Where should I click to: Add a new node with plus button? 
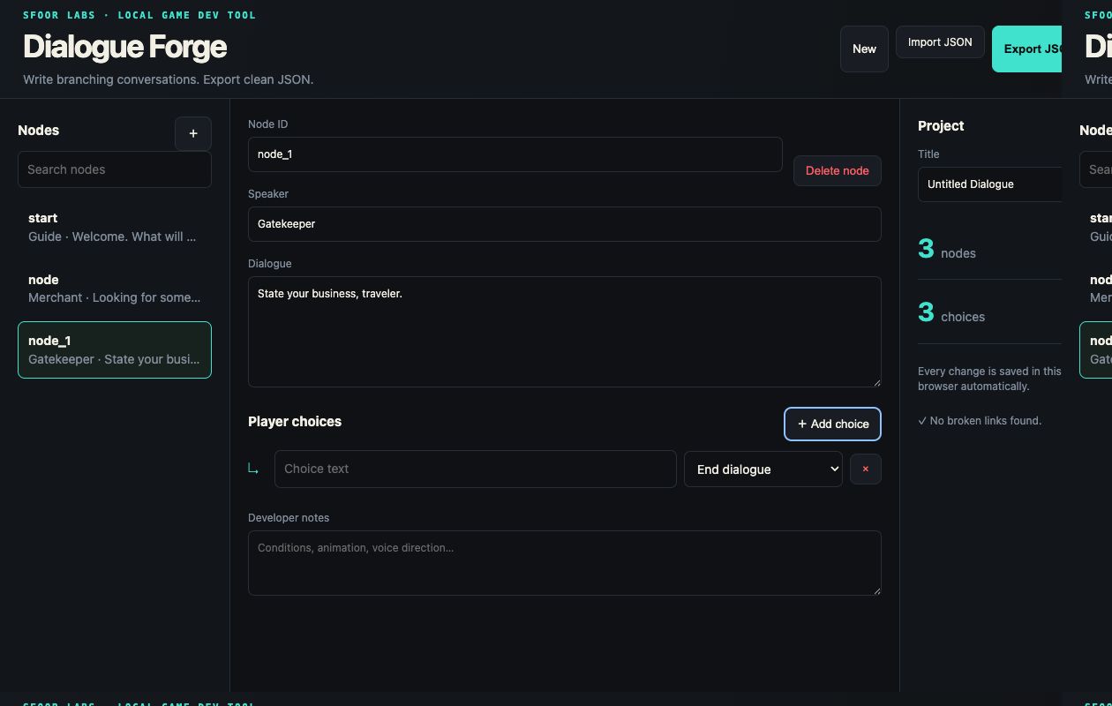(193, 133)
